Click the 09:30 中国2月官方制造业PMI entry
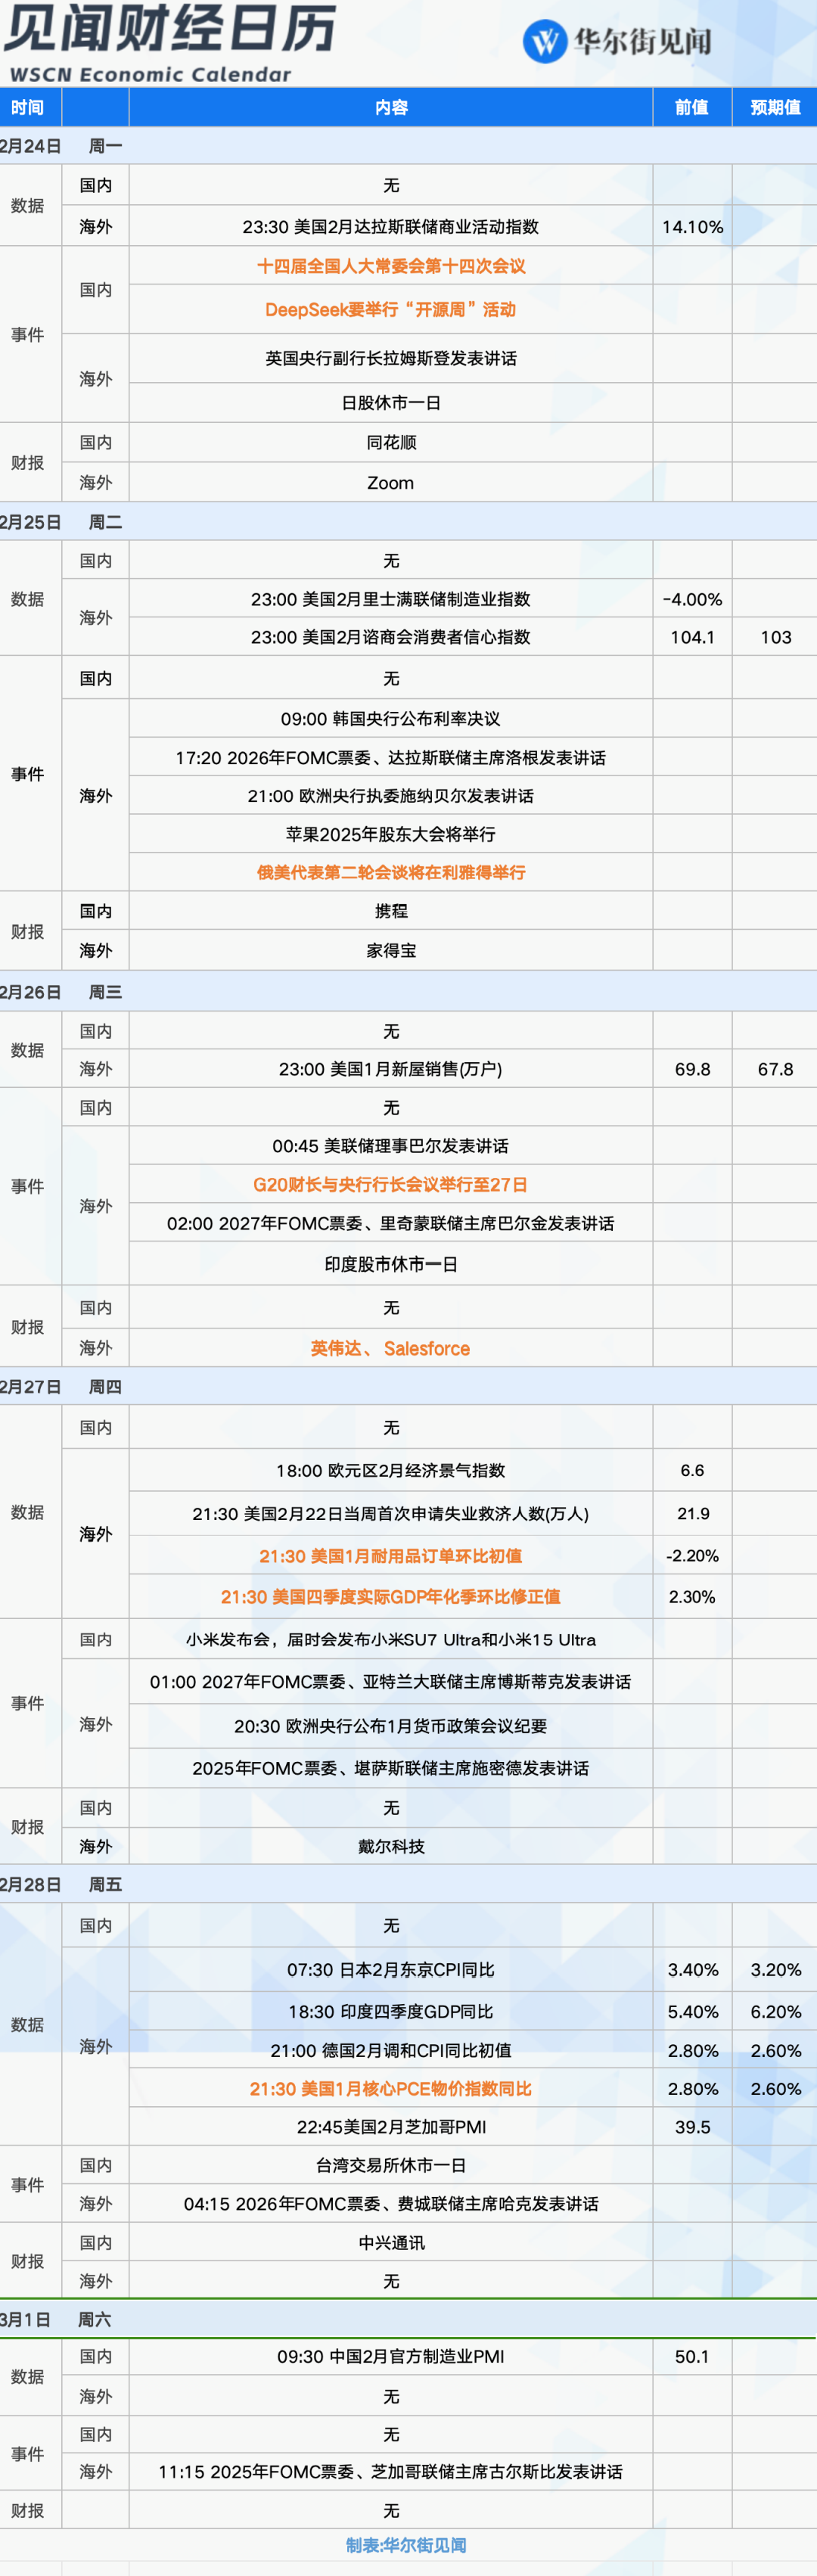Screen dimensions: 817x2576 click(390, 2357)
